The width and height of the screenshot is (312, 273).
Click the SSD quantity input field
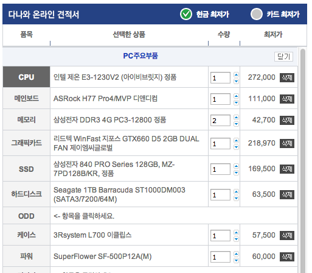[220, 169]
